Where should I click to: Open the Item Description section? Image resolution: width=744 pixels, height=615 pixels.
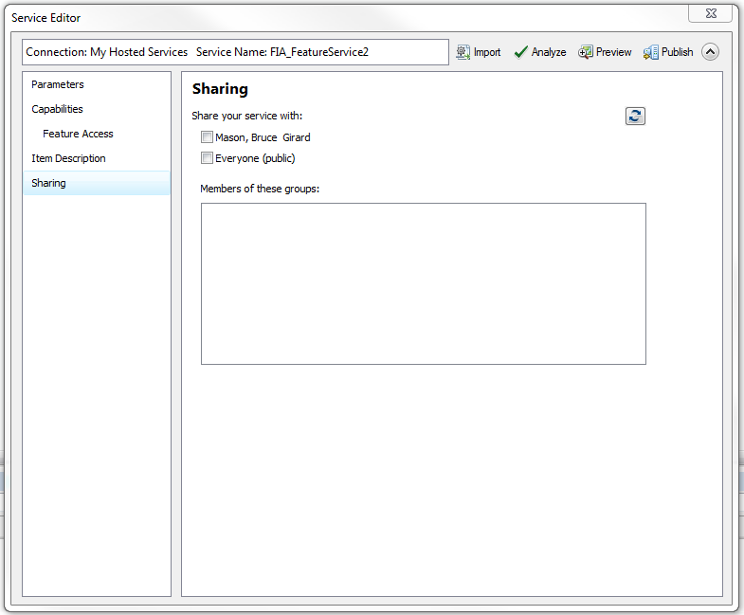point(68,158)
